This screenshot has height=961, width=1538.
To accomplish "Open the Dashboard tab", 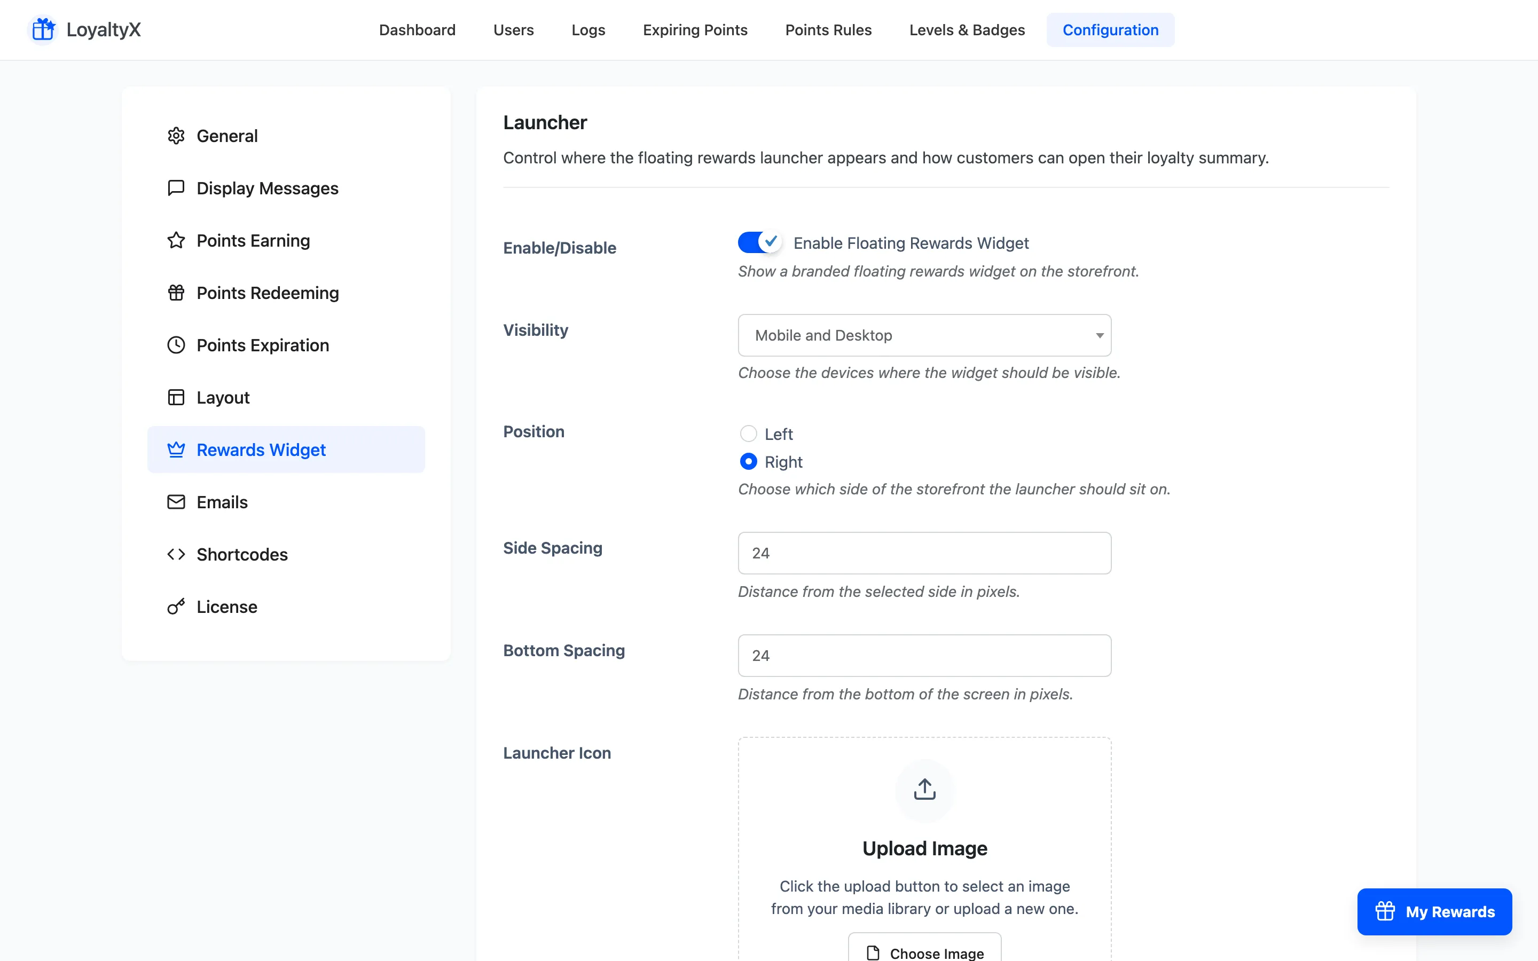I will point(417,30).
